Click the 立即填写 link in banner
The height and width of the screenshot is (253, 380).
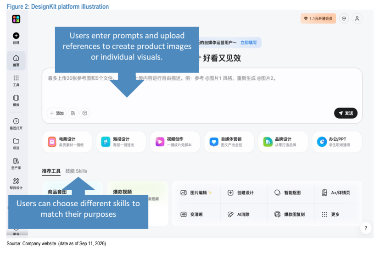click(248, 43)
